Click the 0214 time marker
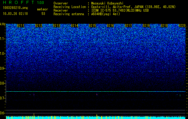Image resolution: width=188 pixels, height=119 pixels. 74,26
